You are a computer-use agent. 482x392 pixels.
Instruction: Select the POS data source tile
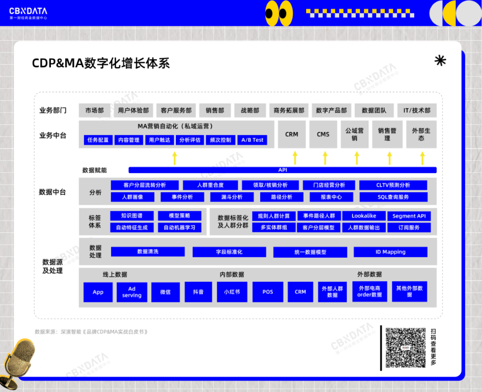click(x=267, y=292)
